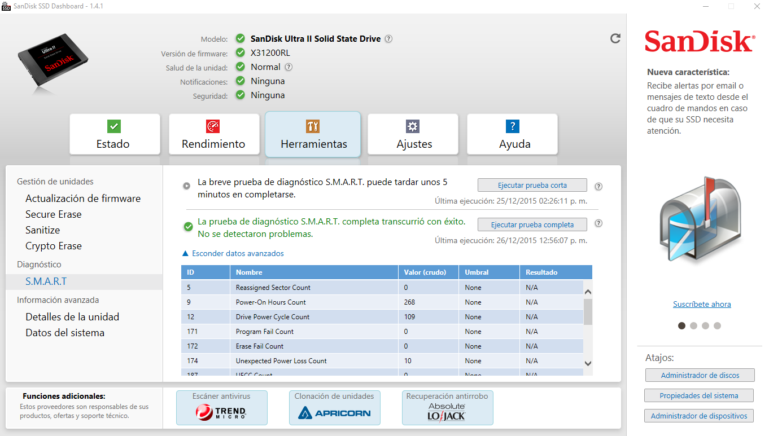Switch to the Rendimiento tab
This screenshot has height=436, width=769.
pos(214,134)
